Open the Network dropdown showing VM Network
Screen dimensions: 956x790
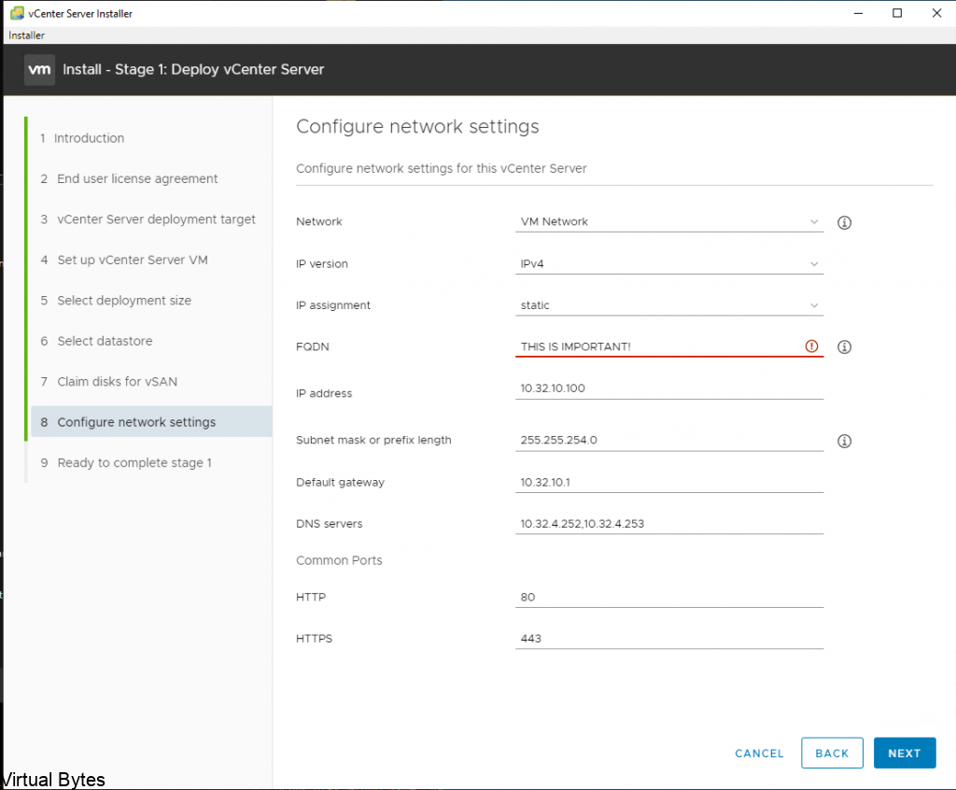click(668, 222)
